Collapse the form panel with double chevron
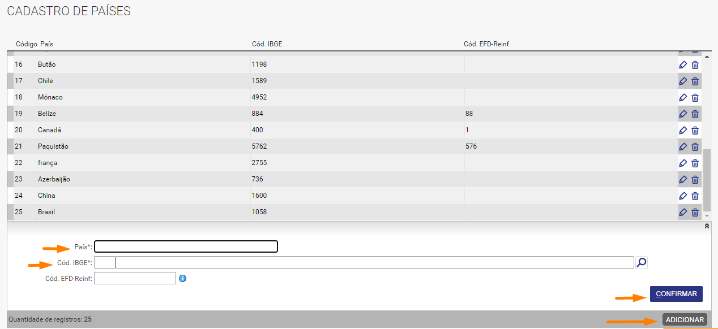The width and height of the screenshot is (718, 329). (706, 226)
